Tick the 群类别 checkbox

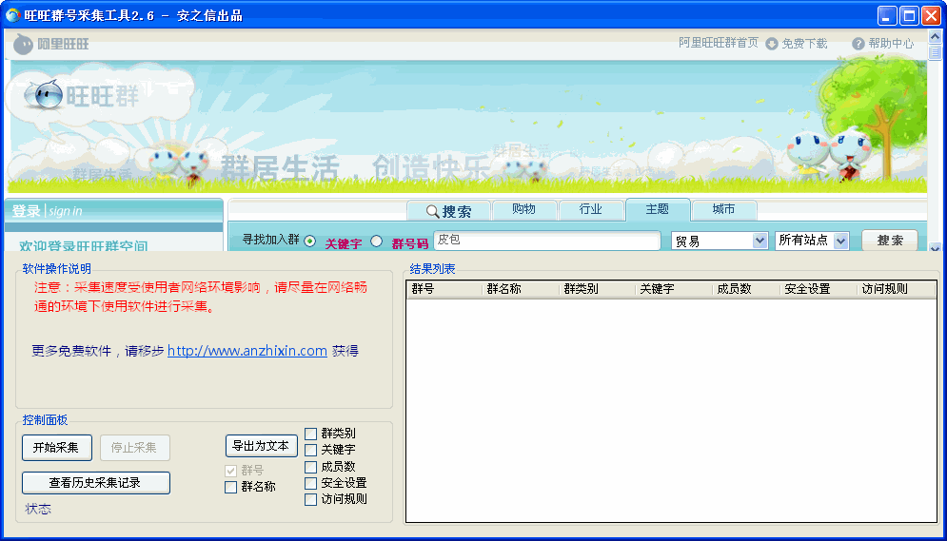(311, 434)
